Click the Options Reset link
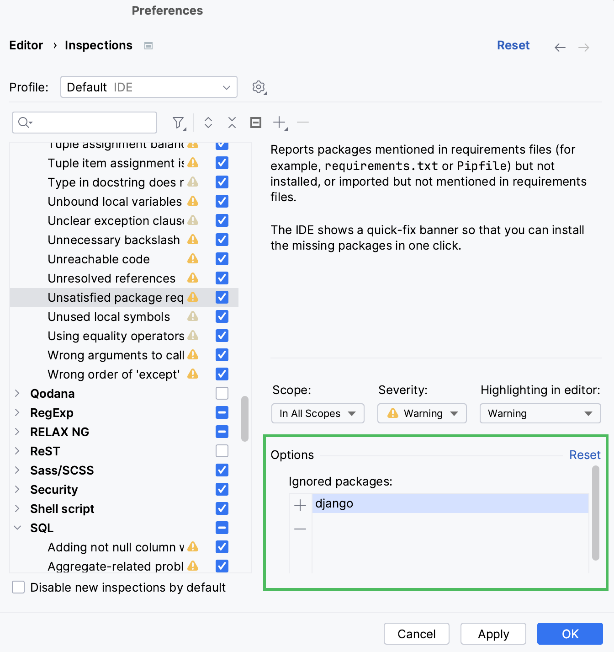614x652 pixels. point(584,455)
